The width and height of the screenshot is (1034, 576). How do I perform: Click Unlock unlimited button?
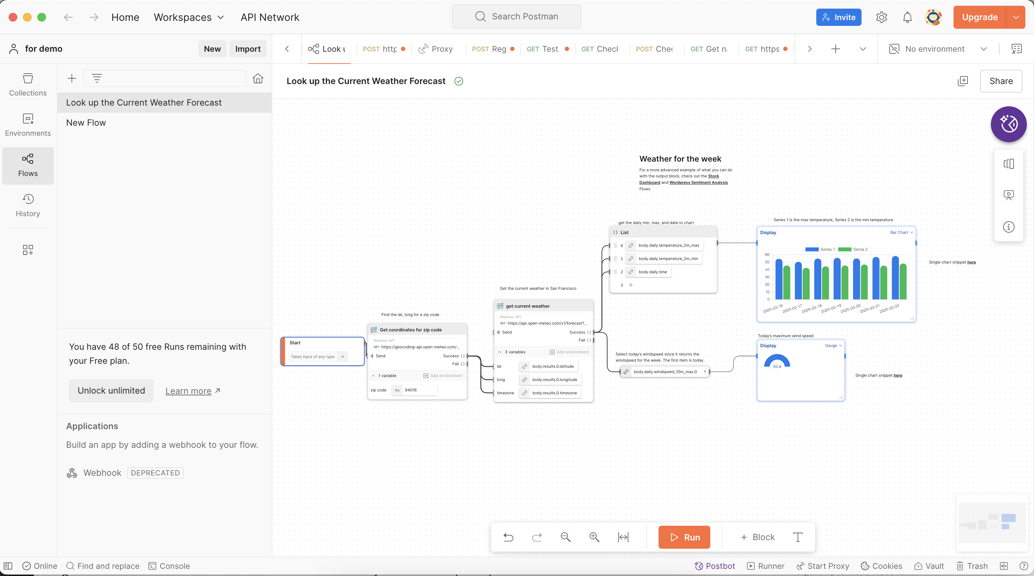[111, 391]
